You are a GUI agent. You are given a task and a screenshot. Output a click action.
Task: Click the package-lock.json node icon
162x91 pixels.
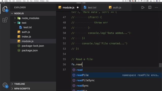[19, 46]
